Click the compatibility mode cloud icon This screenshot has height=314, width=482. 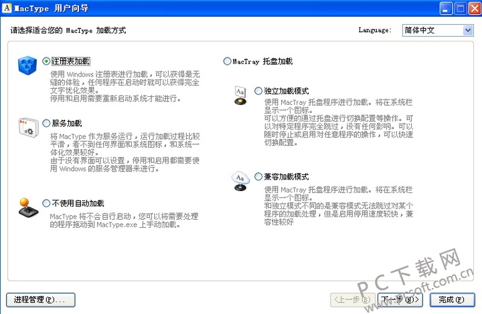(240, 181)
